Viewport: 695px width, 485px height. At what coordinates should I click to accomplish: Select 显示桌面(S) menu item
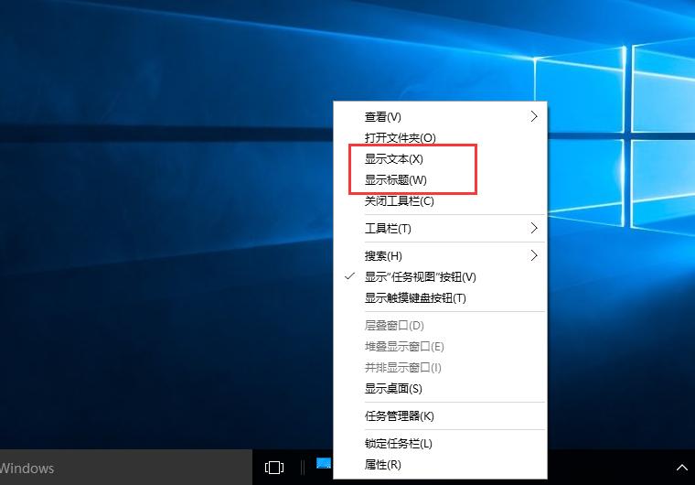point(440,389)
